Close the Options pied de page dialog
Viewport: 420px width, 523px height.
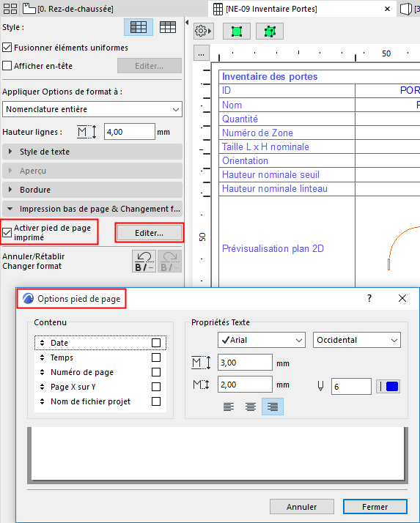click(x=402, y=298)
